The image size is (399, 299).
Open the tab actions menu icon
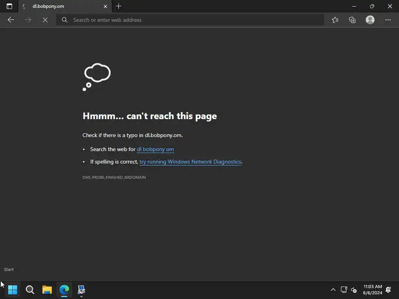9,6
